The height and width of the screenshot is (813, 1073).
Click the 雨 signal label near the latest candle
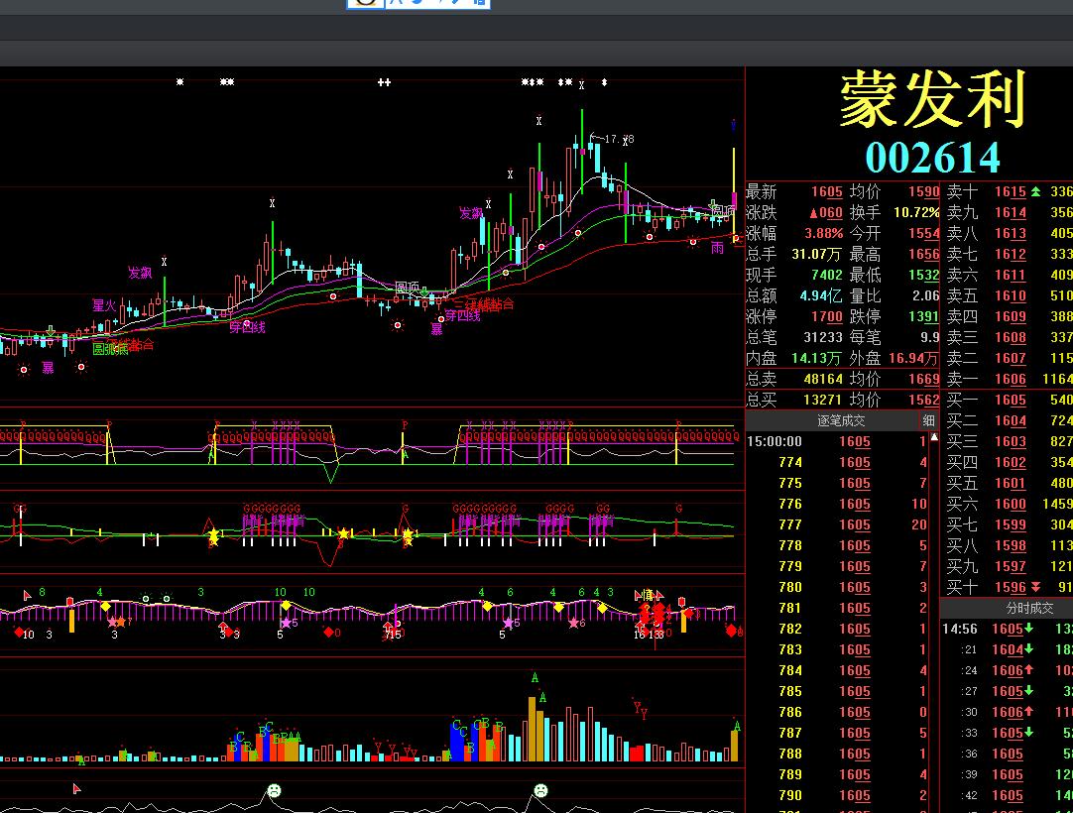click(x=716, y=248)
